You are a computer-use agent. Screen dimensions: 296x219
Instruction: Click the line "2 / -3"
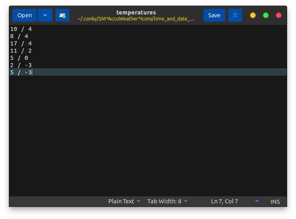(21, 65)
